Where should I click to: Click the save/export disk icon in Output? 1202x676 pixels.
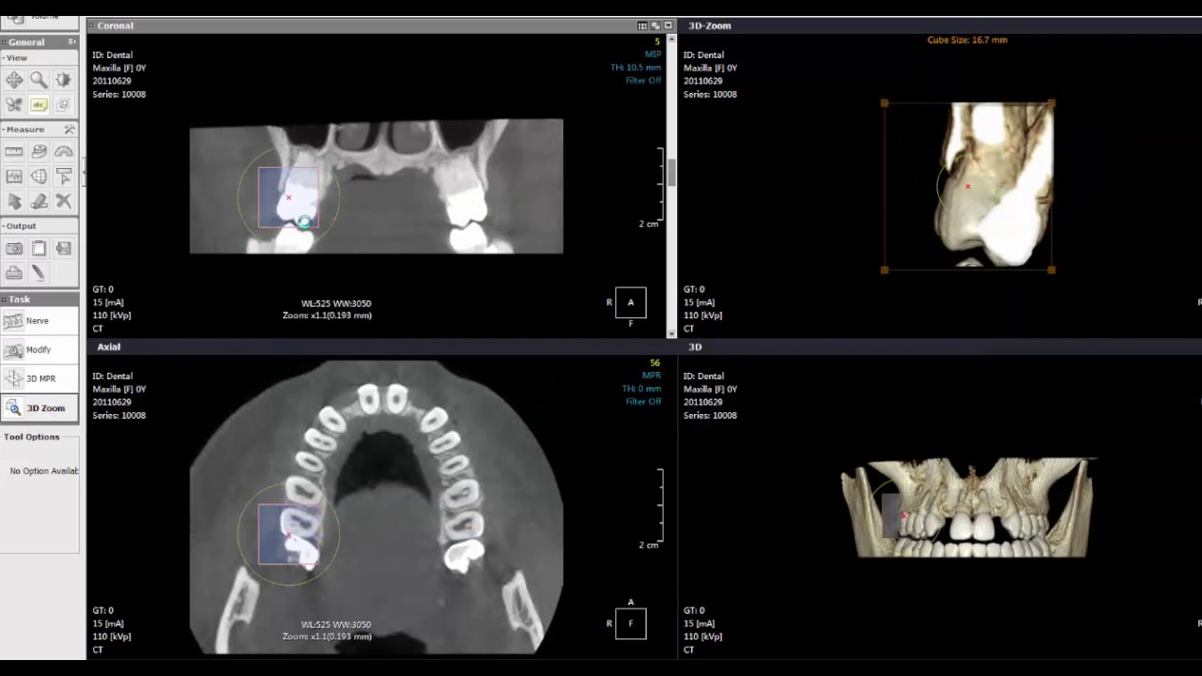click(63, 248)
